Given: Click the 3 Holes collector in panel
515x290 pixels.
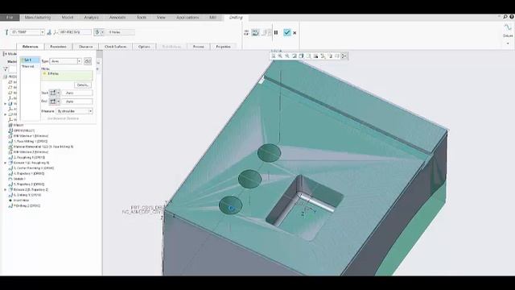Looking at the screenshot, I should [67, 75].
